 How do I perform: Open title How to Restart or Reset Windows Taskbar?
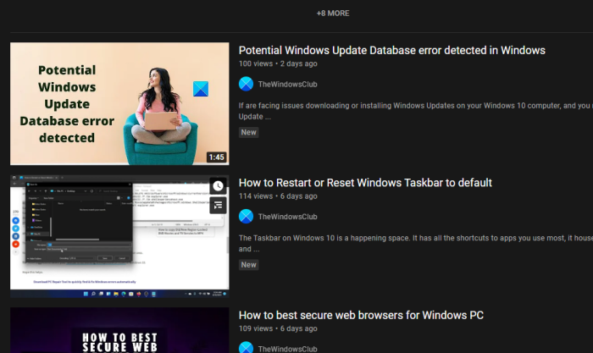point(365,183)
